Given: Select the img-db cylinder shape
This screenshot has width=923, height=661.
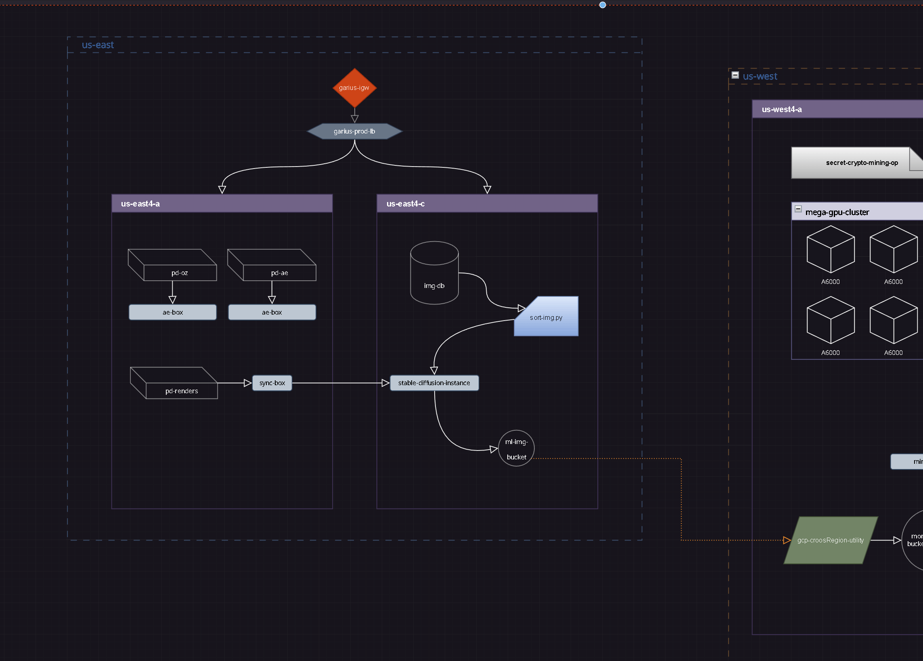Looking at the screenshot, I should click(x=434, y=273).
